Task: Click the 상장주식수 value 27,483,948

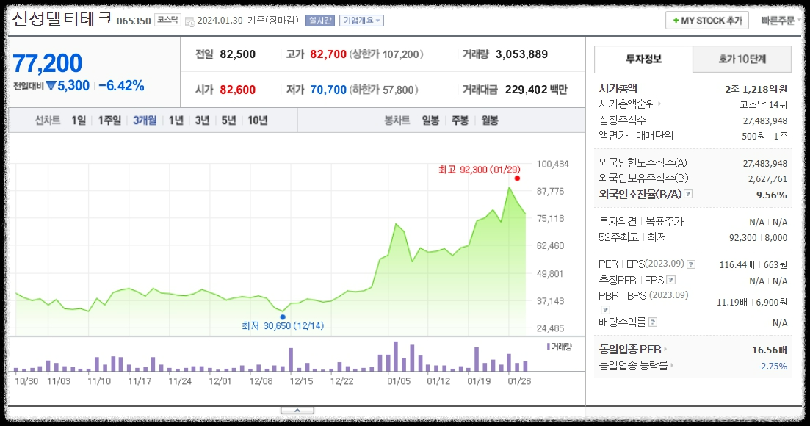Action: [765, 121]
